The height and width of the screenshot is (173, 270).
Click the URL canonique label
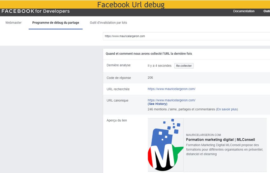pyautogui.click(x=118, y=100)
